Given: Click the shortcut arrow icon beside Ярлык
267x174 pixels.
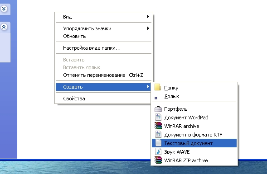Looking at the screenshot, I should tap(156, 98).
